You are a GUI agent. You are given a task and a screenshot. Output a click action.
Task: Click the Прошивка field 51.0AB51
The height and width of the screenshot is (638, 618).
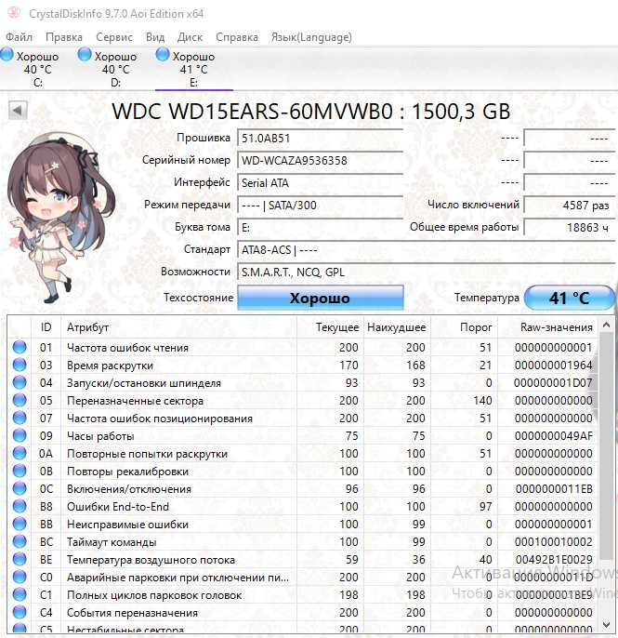(320, 139)
